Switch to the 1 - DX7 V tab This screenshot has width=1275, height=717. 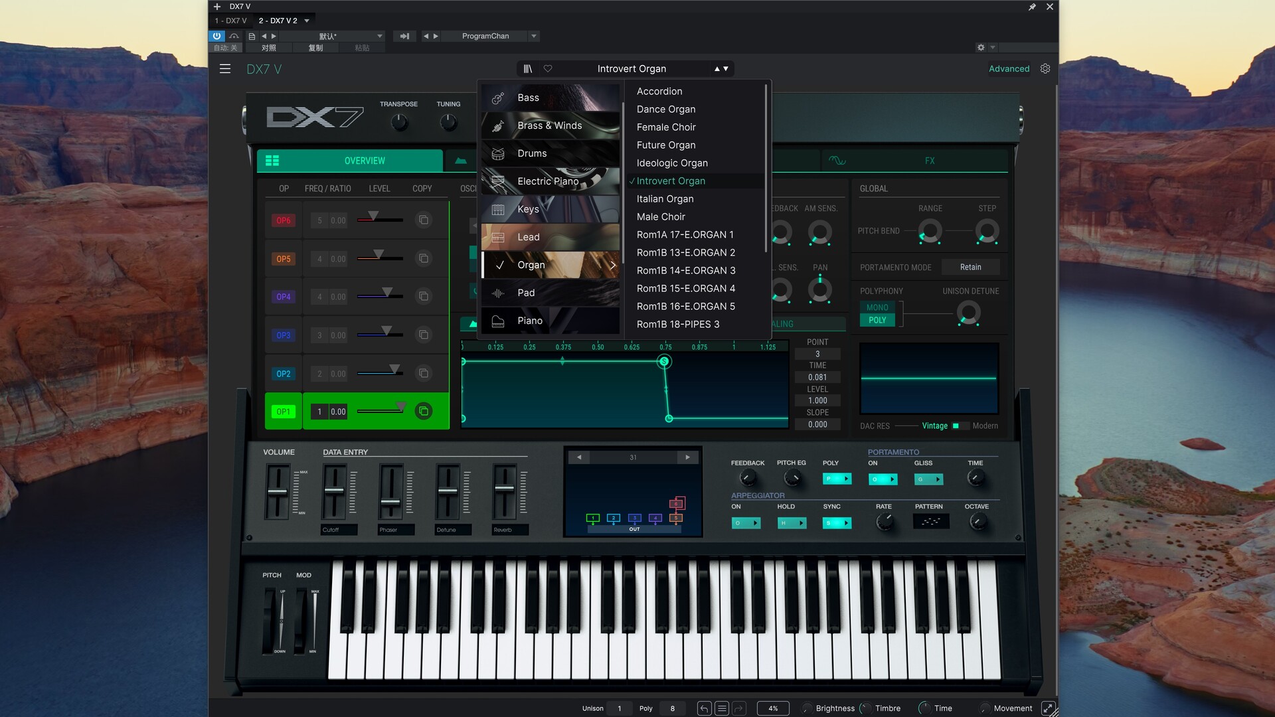[230, 21]
